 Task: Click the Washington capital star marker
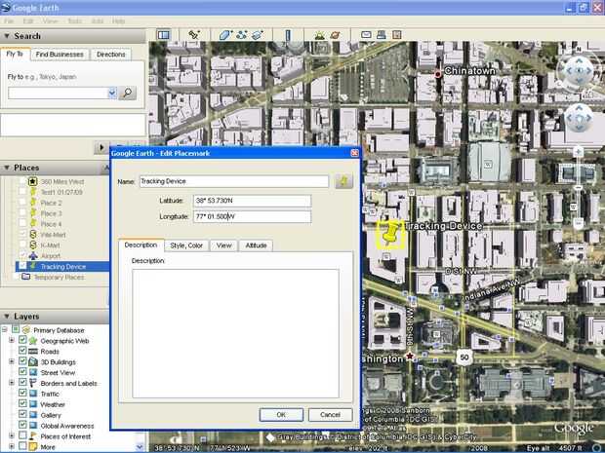410,356
